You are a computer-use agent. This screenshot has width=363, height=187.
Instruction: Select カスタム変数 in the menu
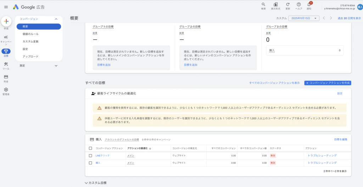click(x=30, y=41)
